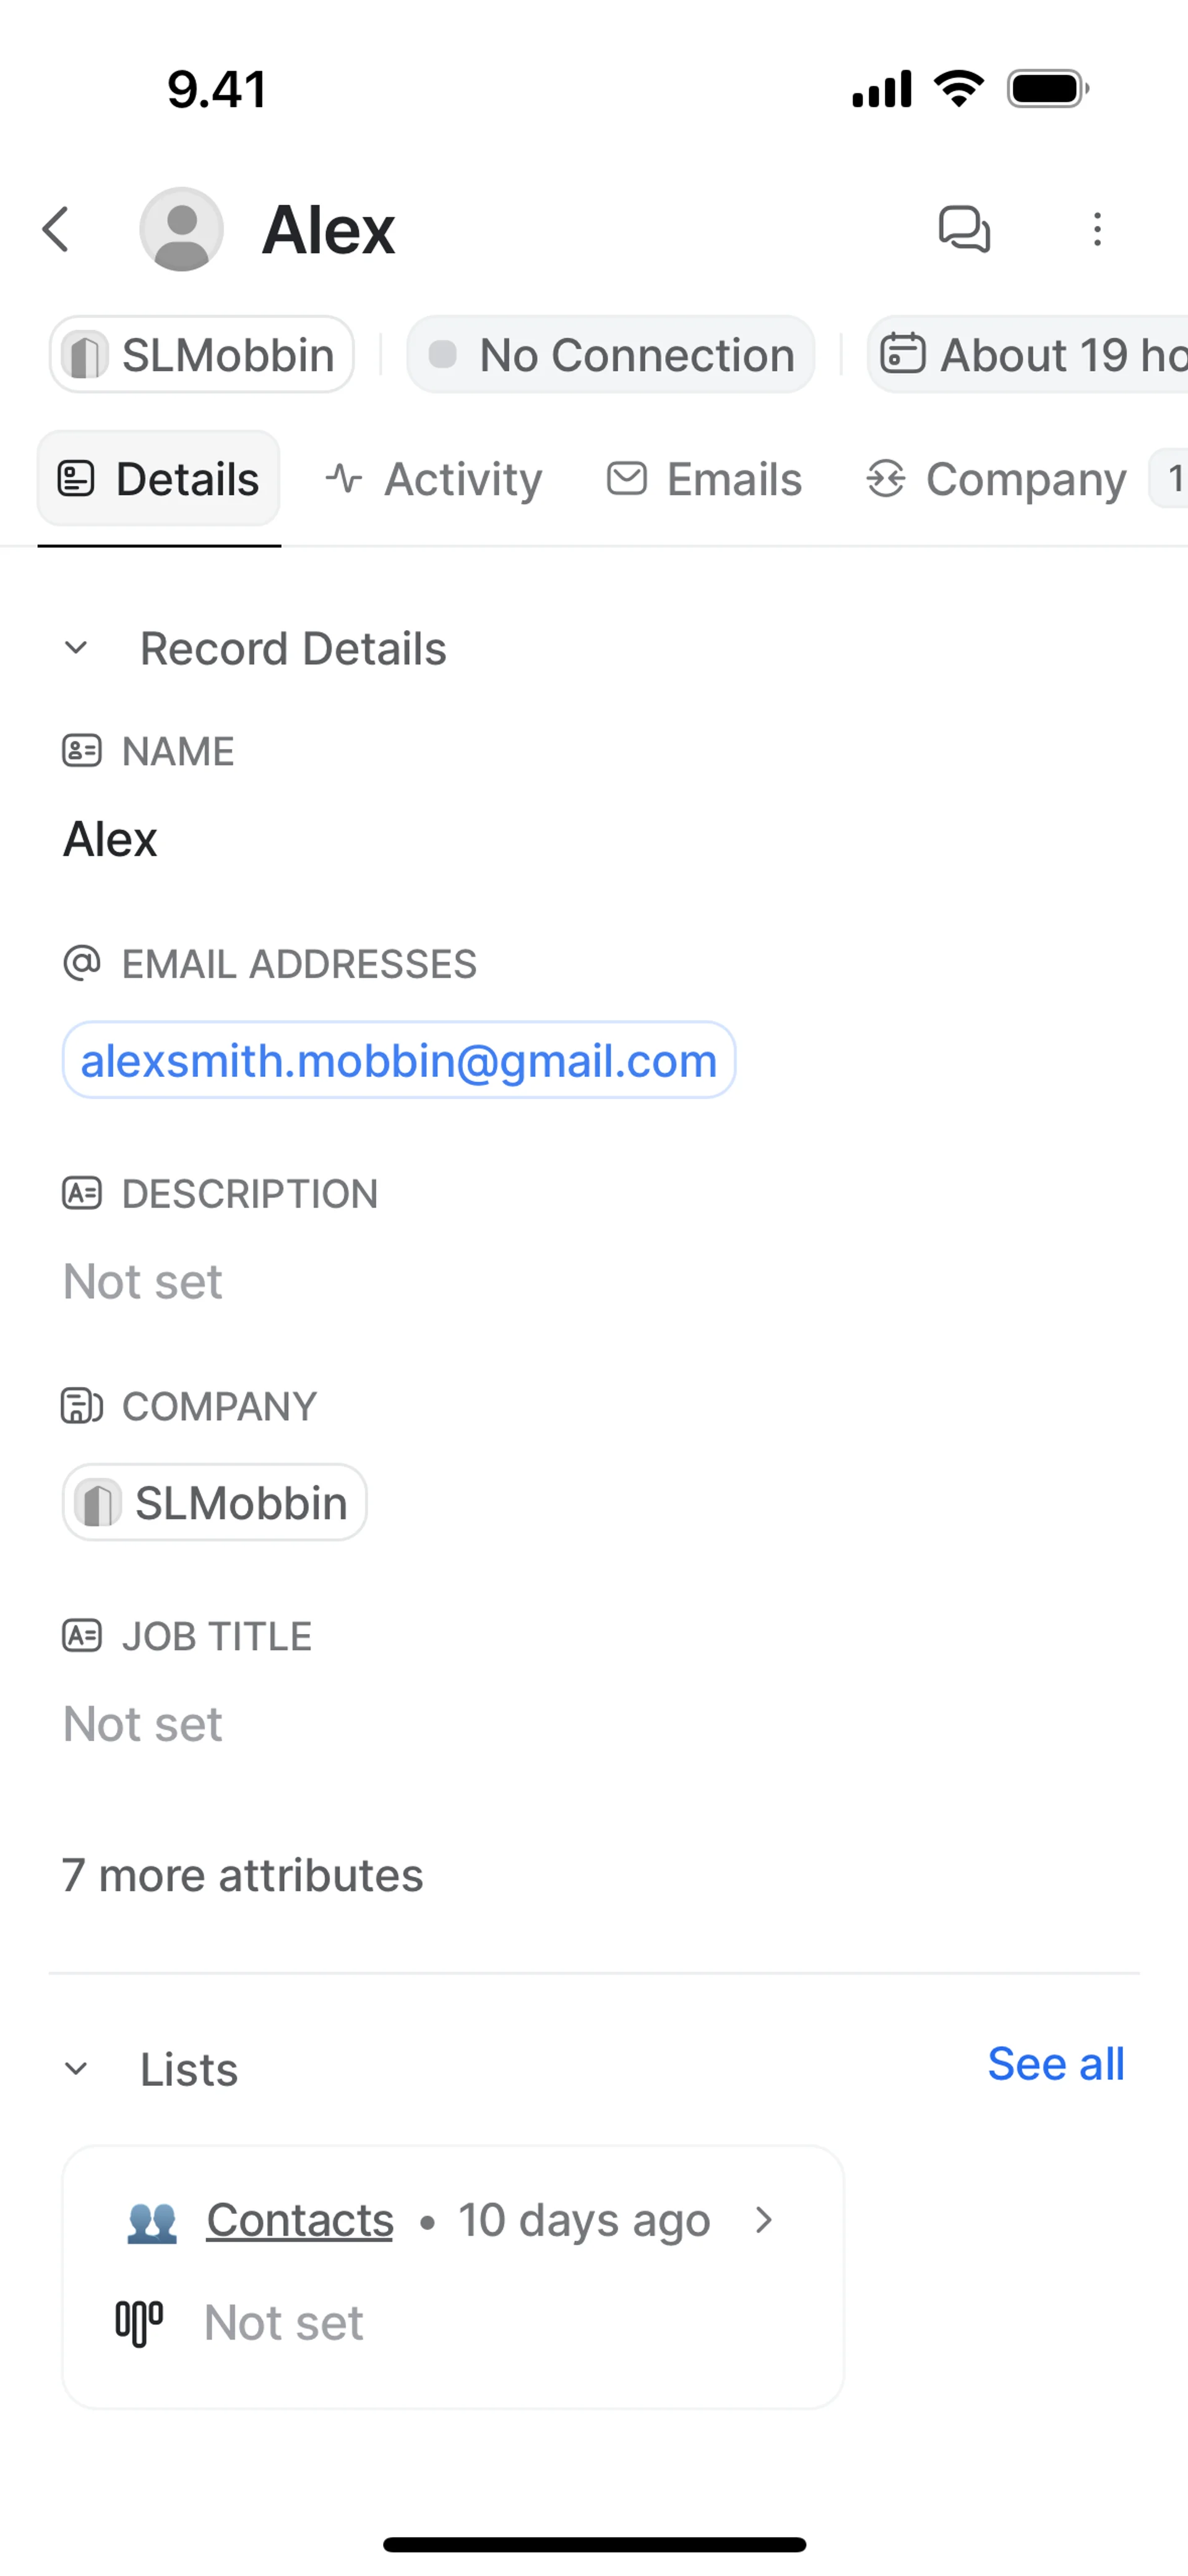Tap Alex's profile avatar
Screen dimensions: 1188x2576
[x=181, y=229]
